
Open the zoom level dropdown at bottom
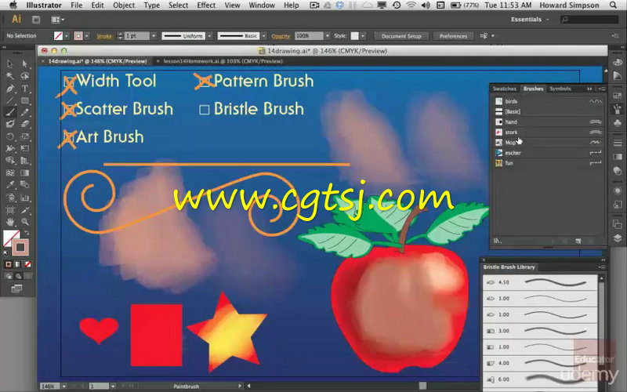click(x=64, y=387)
